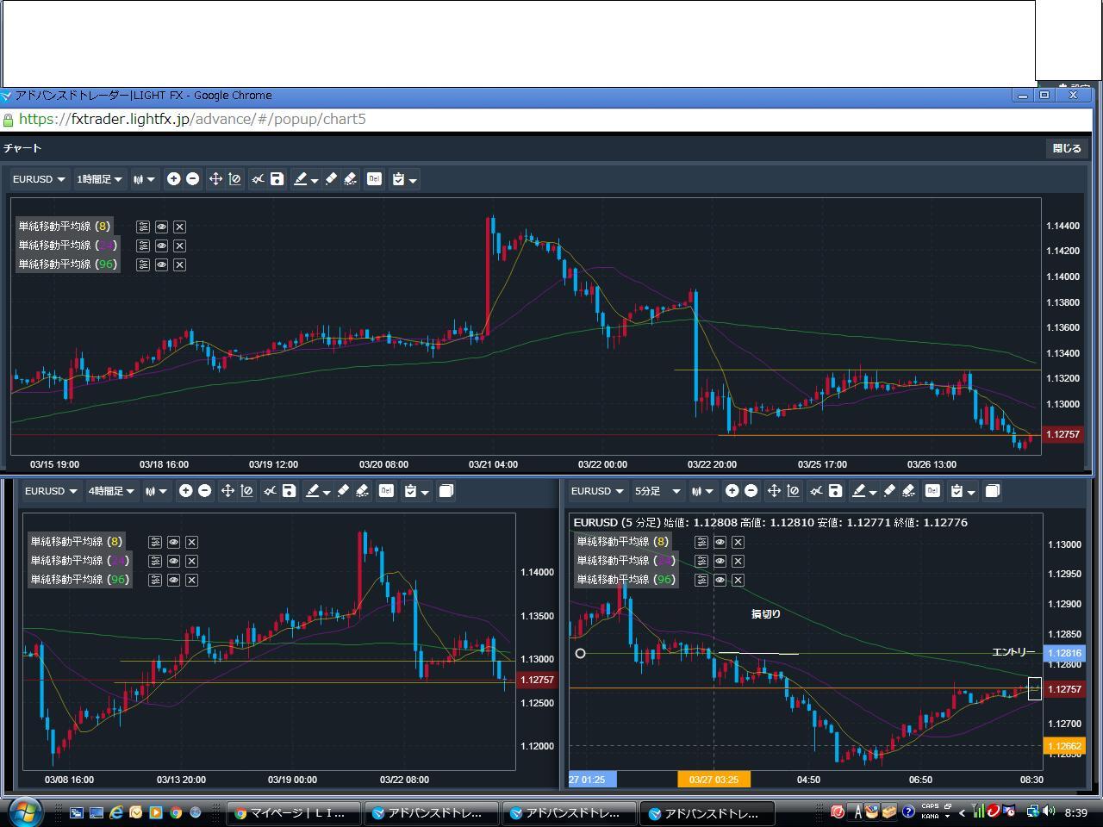Image resolution: width=1103 pixels, height=827 pixels.
Task: Click the 単純移動平均線 (8) label on the 1-hour chart
Action: pyautogui.click(x=65, y=227)
